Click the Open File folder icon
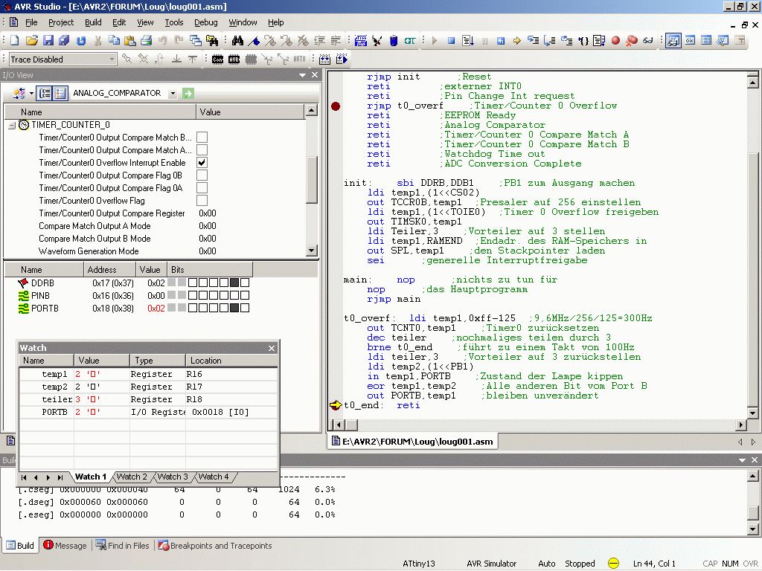The image size is (762, 571). pos(31,41)
